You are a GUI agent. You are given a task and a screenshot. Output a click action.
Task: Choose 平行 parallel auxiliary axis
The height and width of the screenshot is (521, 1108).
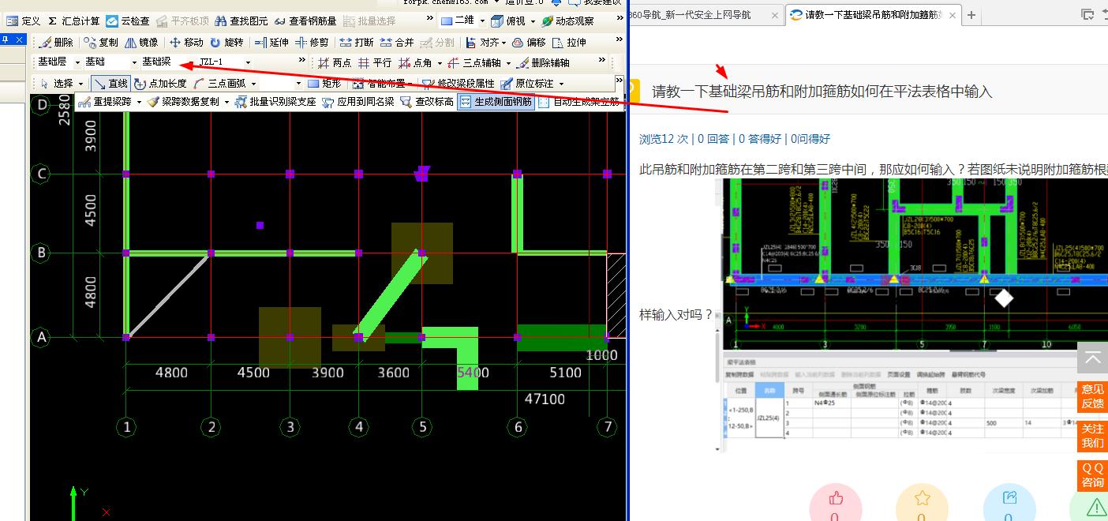click(375, 63)
